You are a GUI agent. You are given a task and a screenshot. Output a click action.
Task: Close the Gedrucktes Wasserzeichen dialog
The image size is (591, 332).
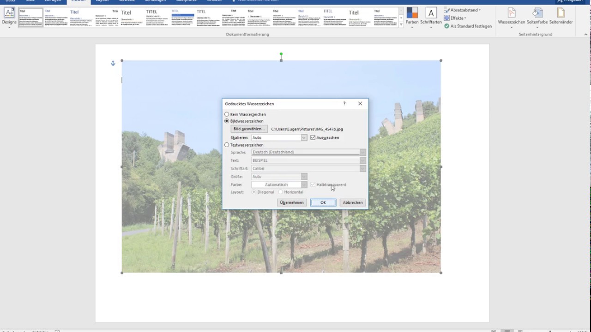pos(360,104)
